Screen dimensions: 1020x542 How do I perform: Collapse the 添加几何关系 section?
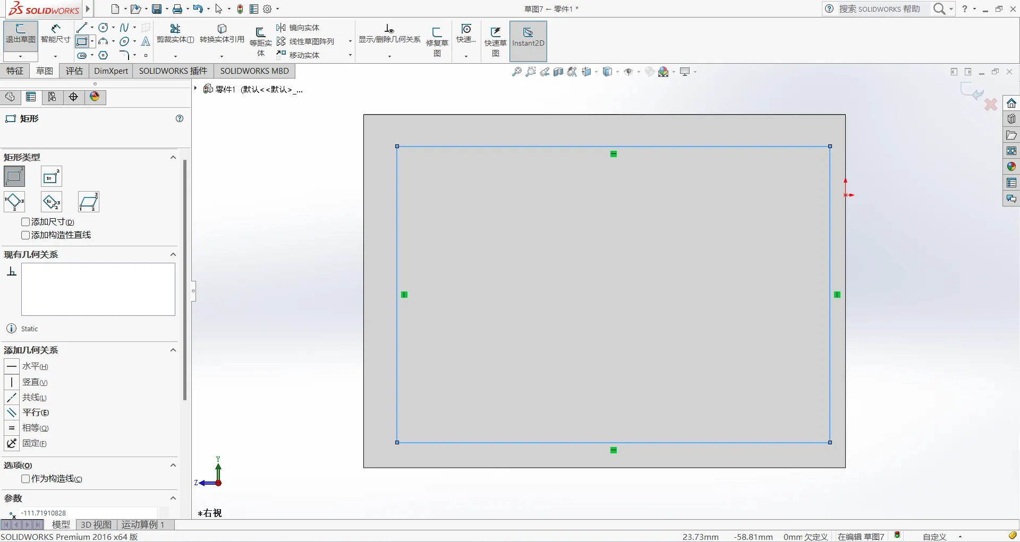click(173, 350)
